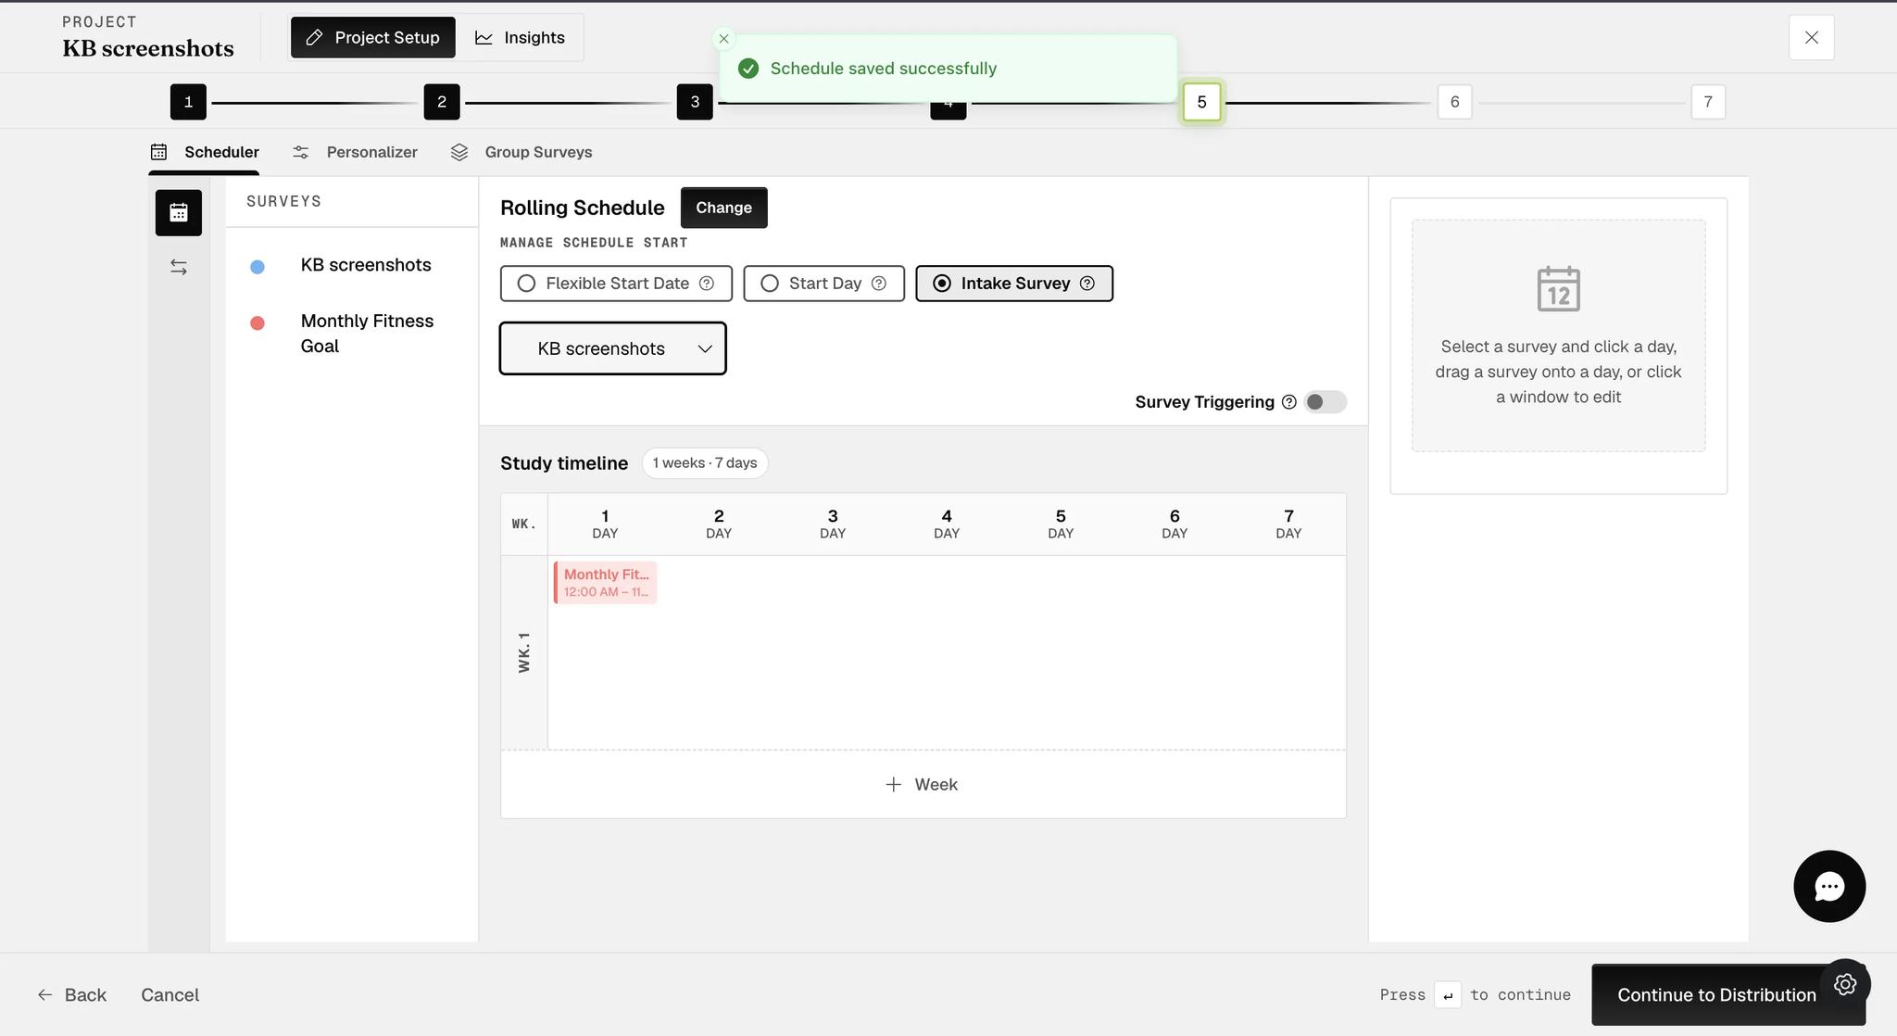Go to step 5 in progress bar
Viewport: 1897px width, 1036px height.
tap(1201, 102)
